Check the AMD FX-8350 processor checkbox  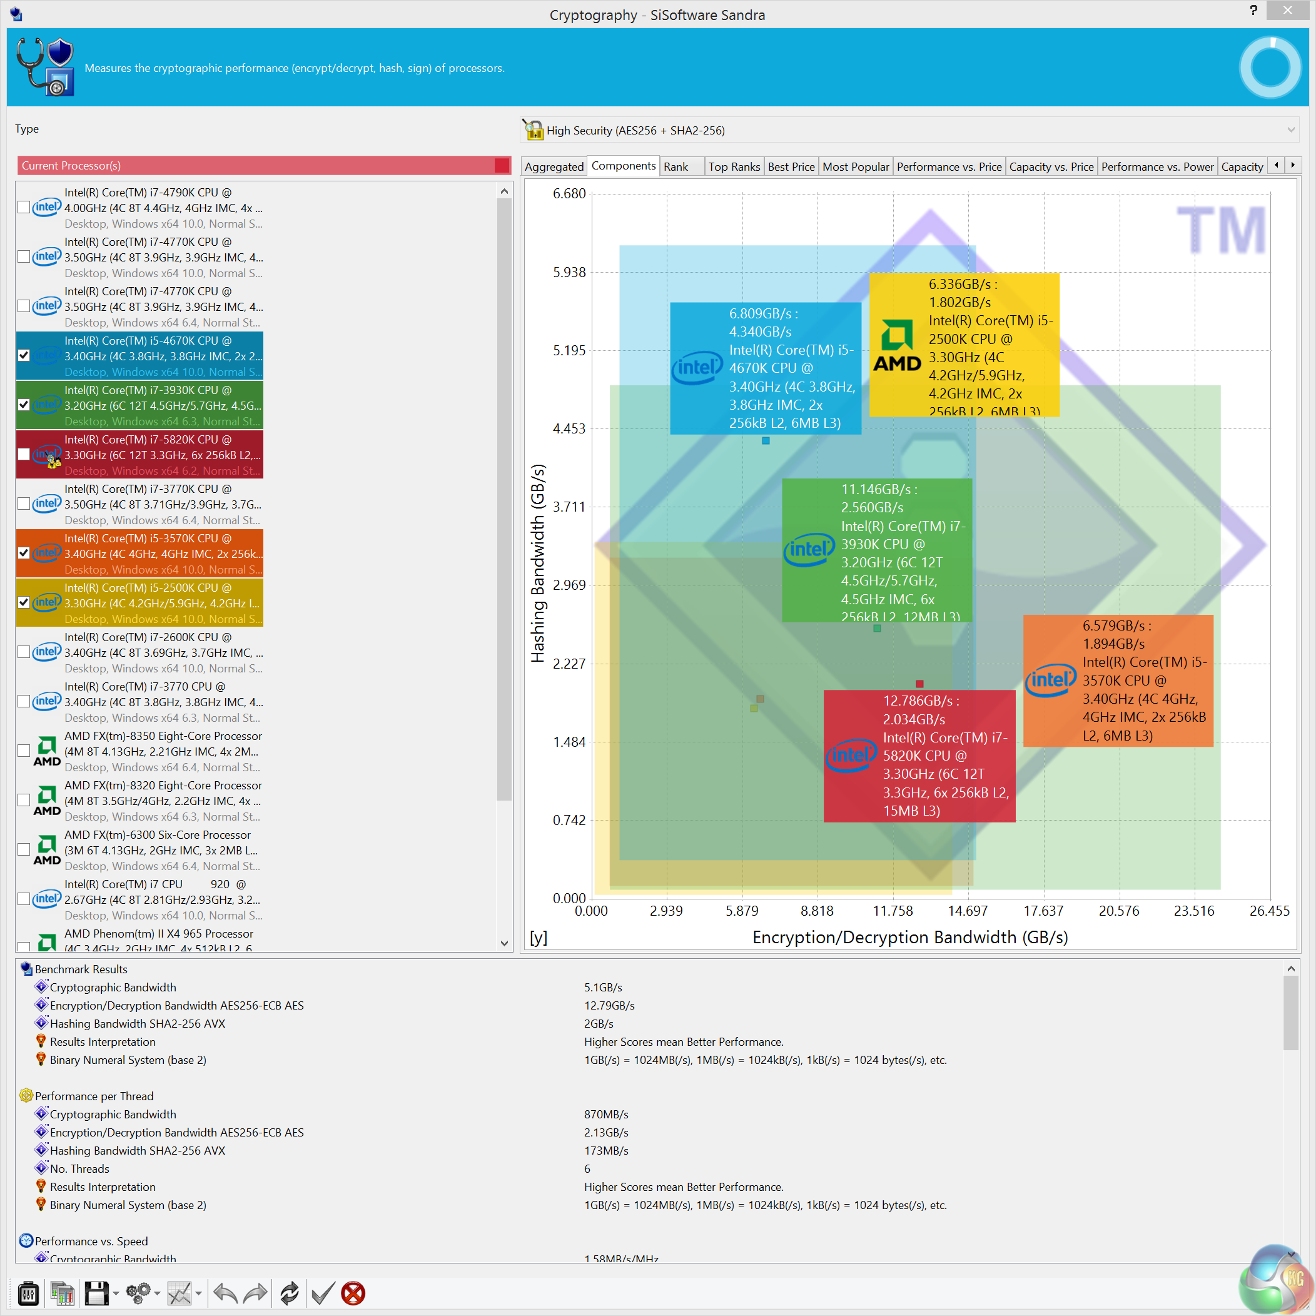24,751
